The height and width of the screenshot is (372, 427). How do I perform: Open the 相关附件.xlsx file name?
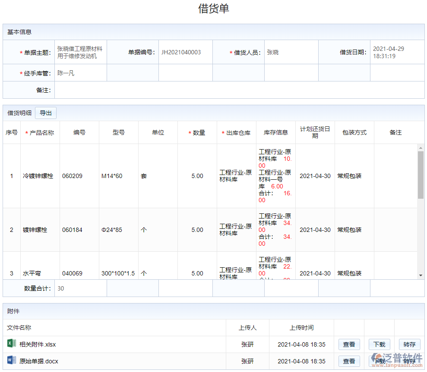(38, 344)
